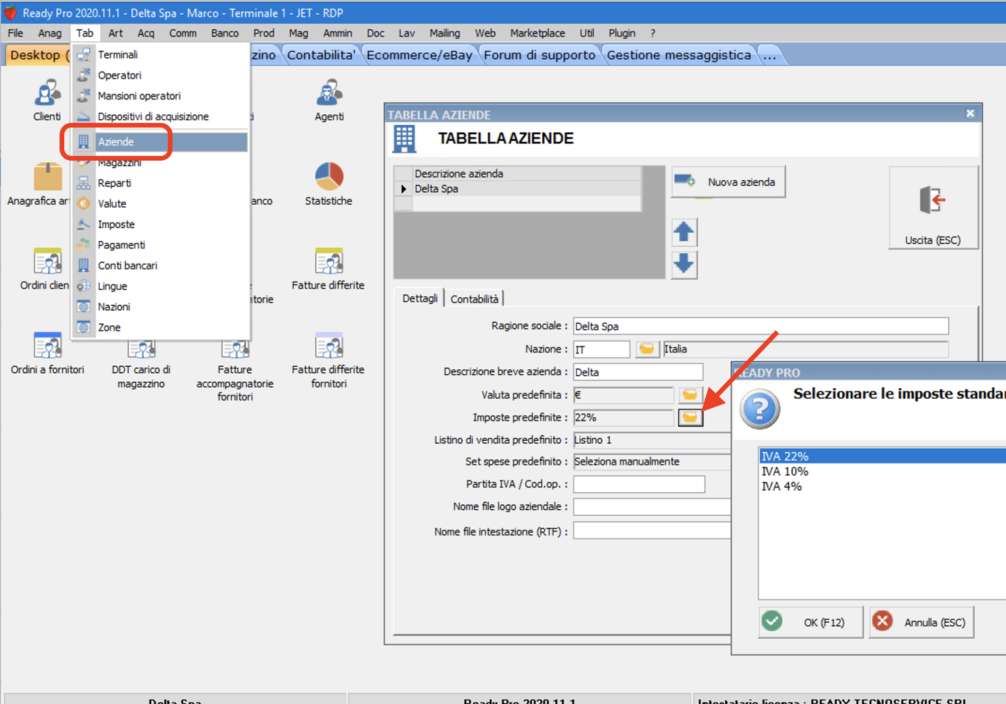Screen dimensions: 1006x704
Task: Browse folder icon next to Imposte predefinite
Action: 690,417
